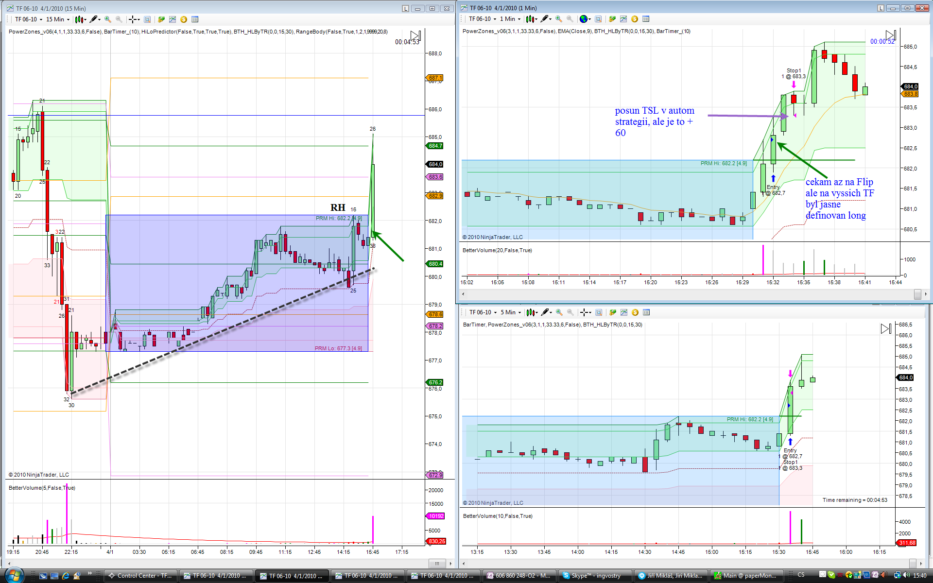933x583 pixels.
Task: Switch to Control Center taskbar item
Action: (x=140, y=576)
